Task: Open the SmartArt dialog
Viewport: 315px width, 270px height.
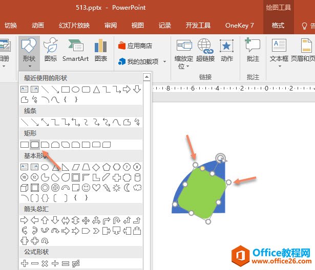Action: pos(75,50)
